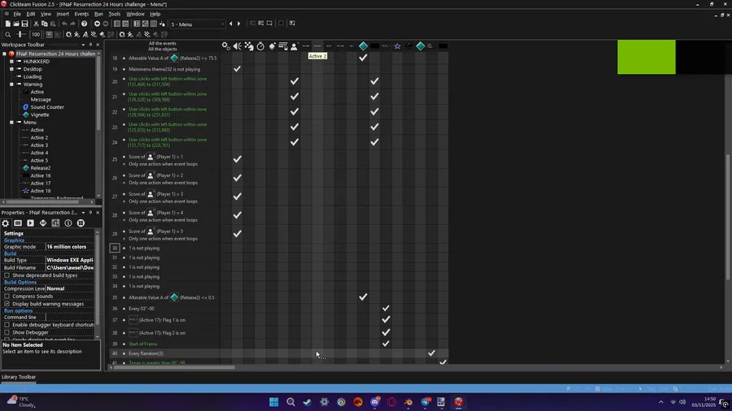Viewport: 732px width, 411px height.
Task: Click the Timer object stopwatch column icon
Action: point(260,45)
